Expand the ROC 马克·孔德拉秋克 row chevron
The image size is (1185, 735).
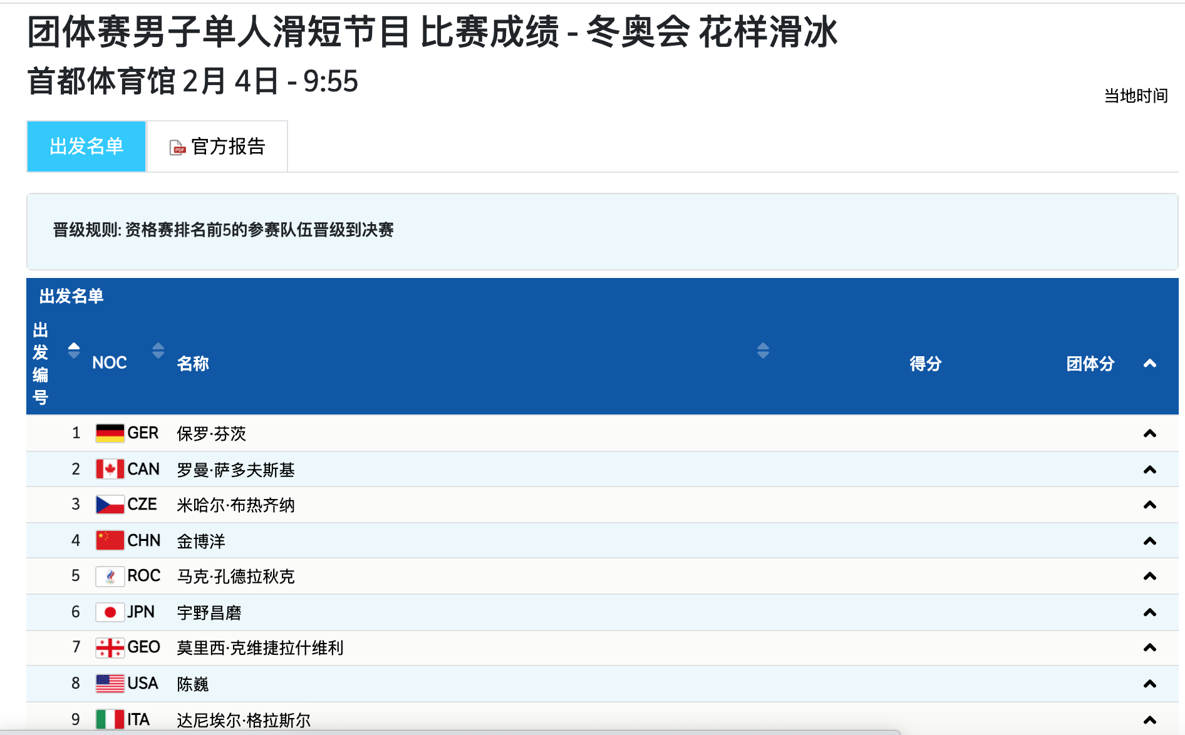[1150, 576]
